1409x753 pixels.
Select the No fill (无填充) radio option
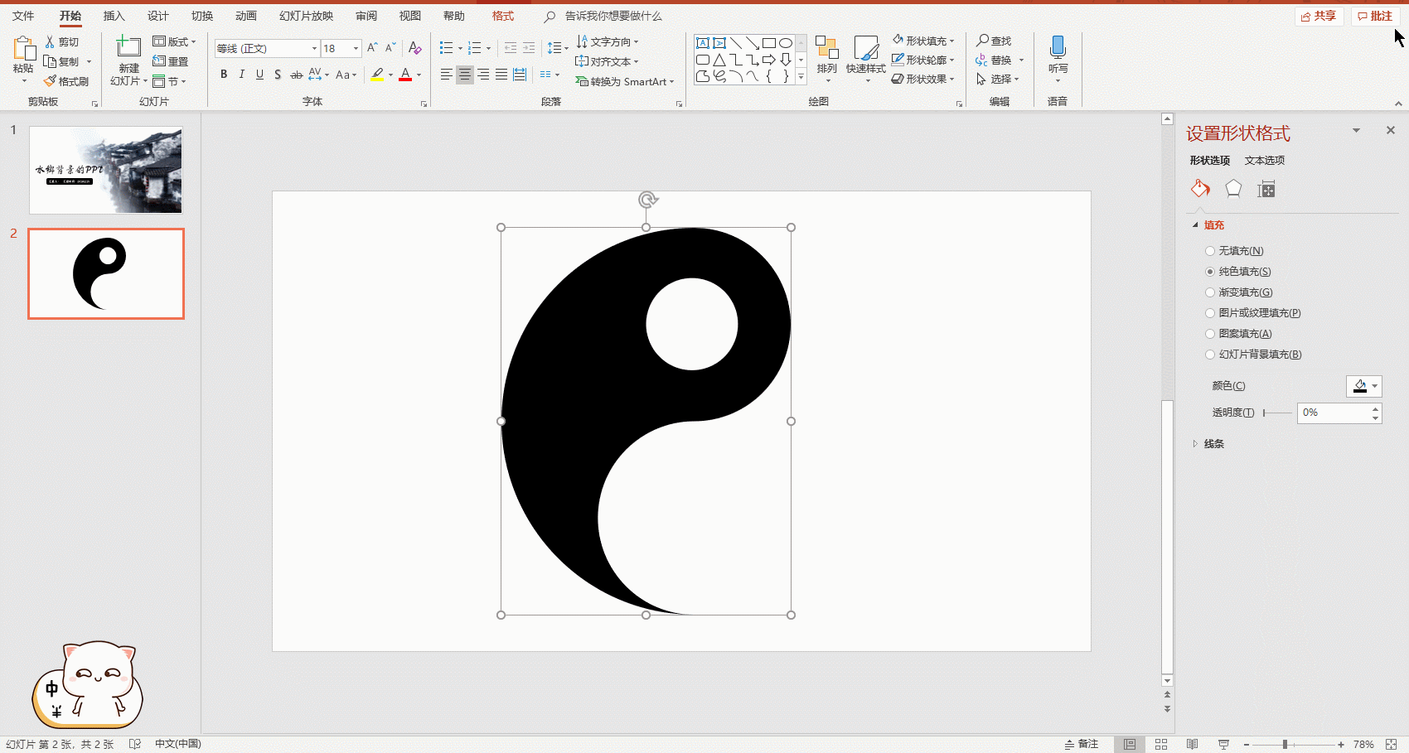click(1210, 251)
